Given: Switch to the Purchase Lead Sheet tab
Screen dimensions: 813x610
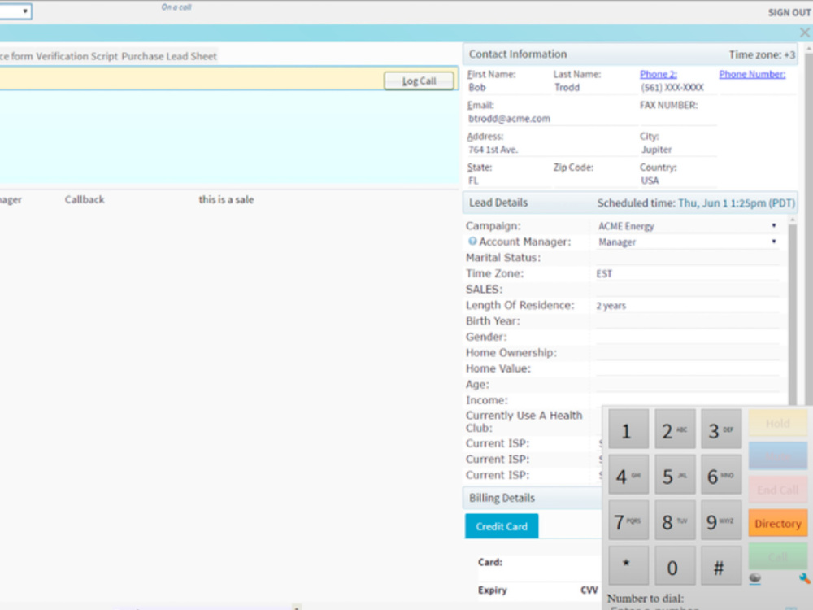Looking at the screenshot, I should pyautogui.click(x=169, y=56).
